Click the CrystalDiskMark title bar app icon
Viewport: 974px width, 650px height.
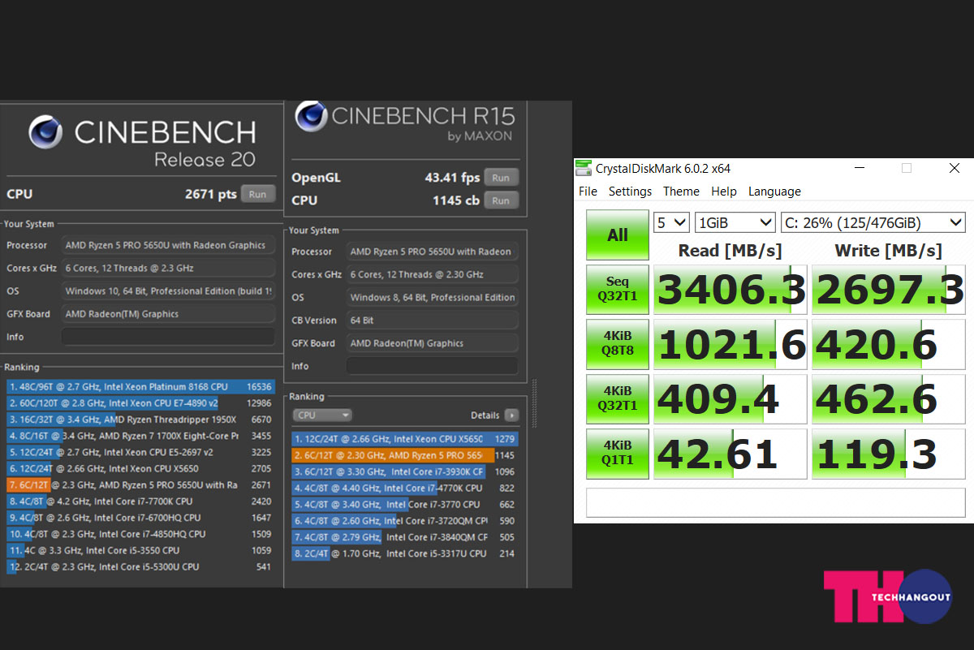pyautogui.click(x=584, y=168)
